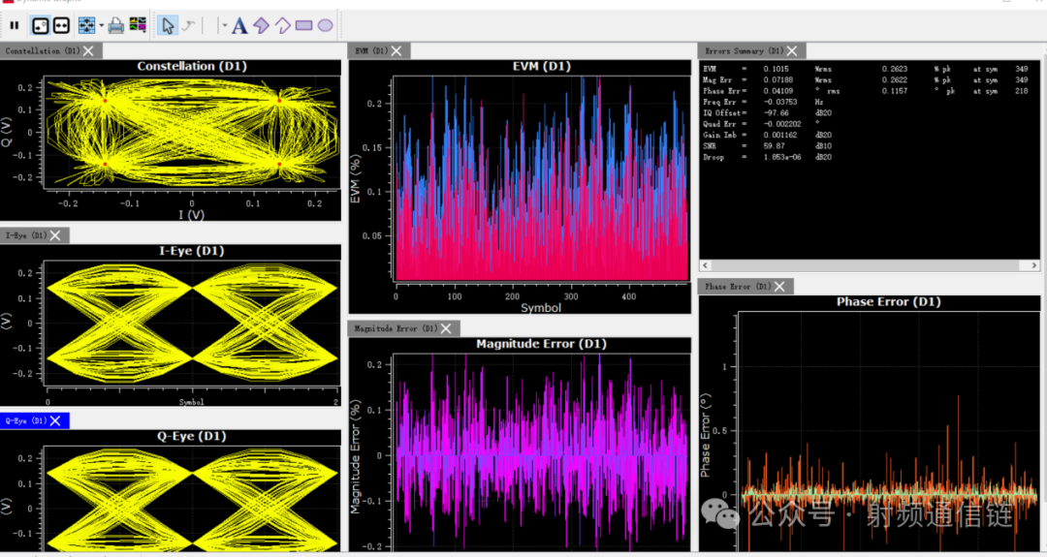
Task: Switch to the I-Eye (D1) tab
Action: [26, 235]
